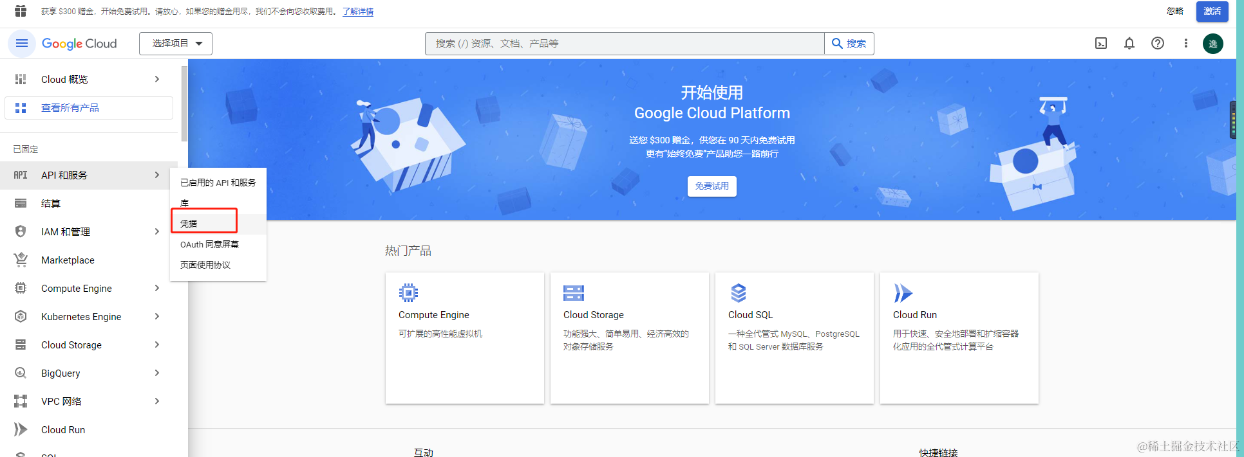
Task: Activate Cloud Shell terminal icon
Action: pyautogui.click(x=1101, y=43)
